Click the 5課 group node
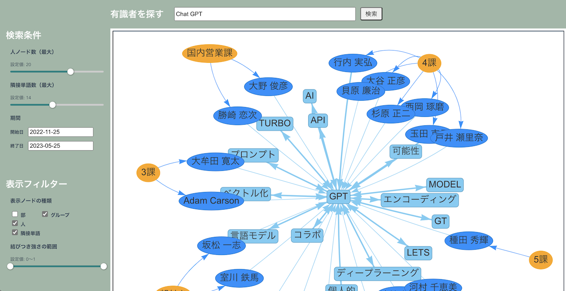 [x=540, y=260]
